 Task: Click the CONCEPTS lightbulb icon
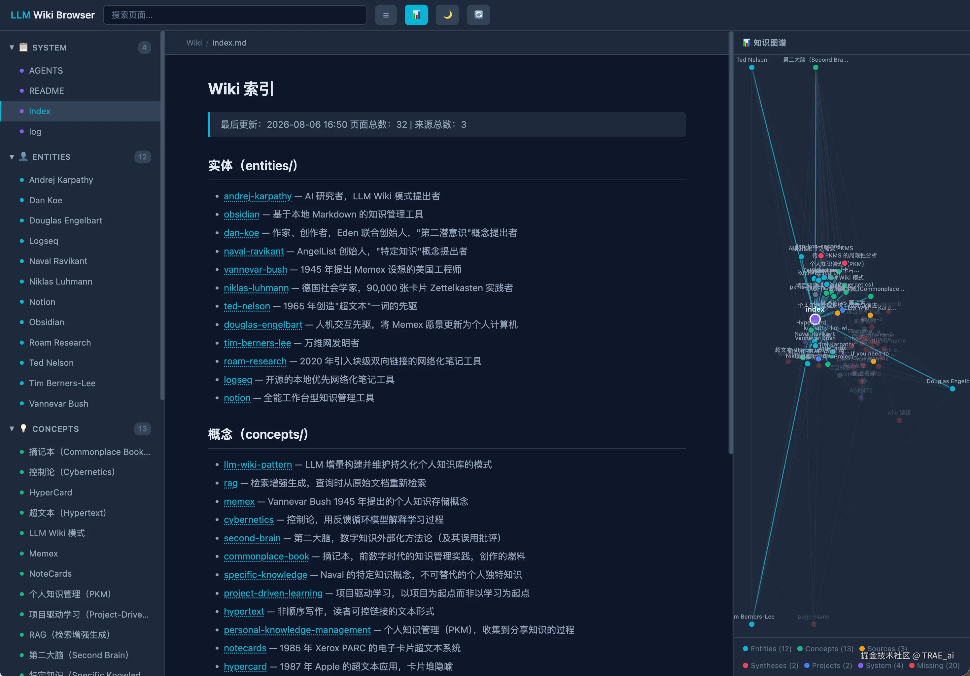point(24,428)
